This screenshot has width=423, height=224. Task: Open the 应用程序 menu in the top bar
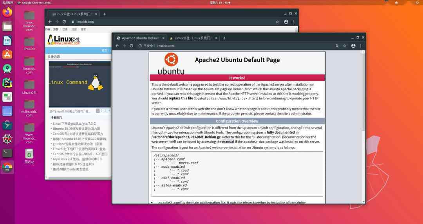(8, 2)
